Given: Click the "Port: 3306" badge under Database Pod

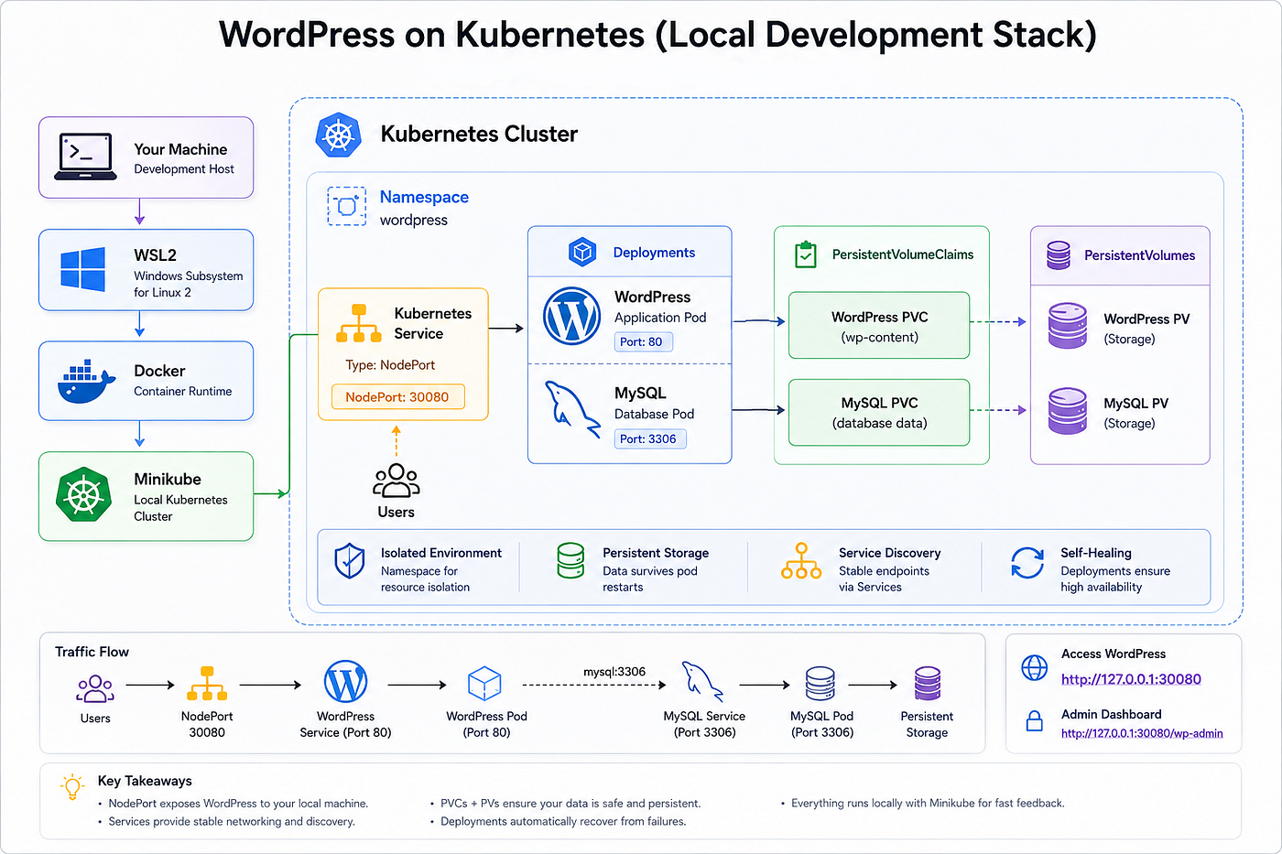Looking at the screenshot, I should (650, 438).
